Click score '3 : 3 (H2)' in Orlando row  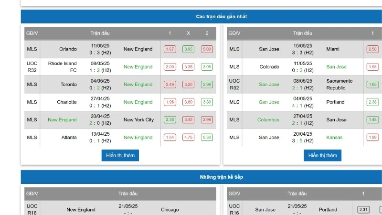pyautogui.click(x=100, y=53)
